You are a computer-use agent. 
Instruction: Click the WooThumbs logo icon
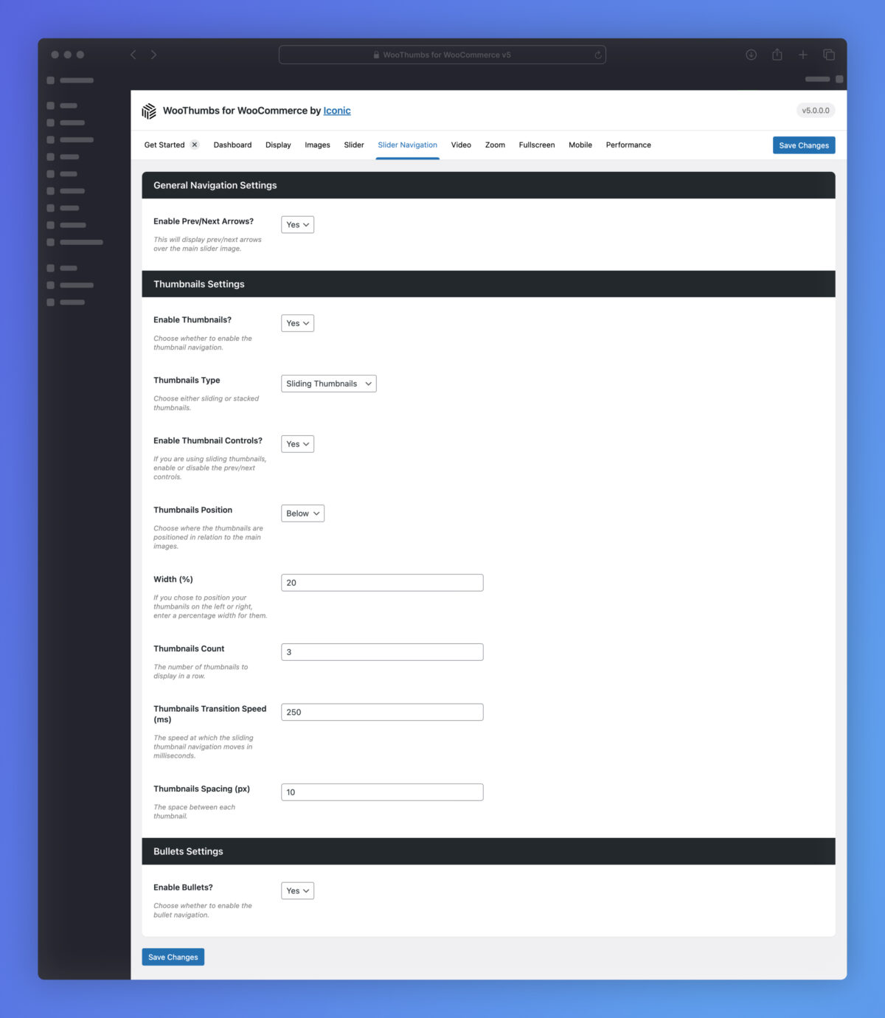point(149,111)
